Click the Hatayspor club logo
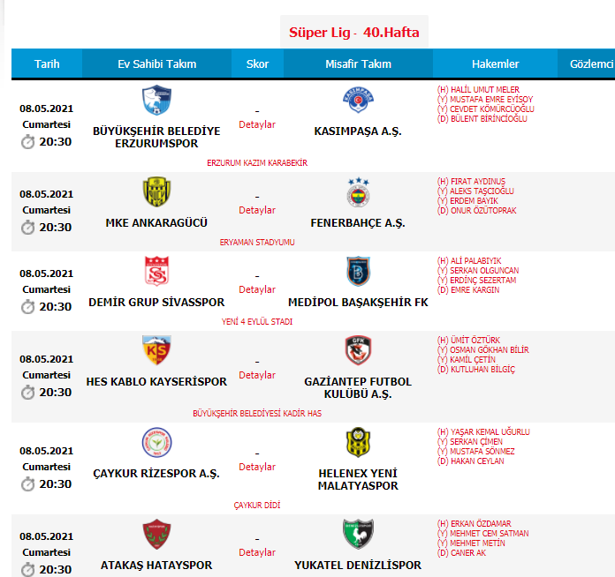This screenshot has width=615, height=577. point(156,535)
